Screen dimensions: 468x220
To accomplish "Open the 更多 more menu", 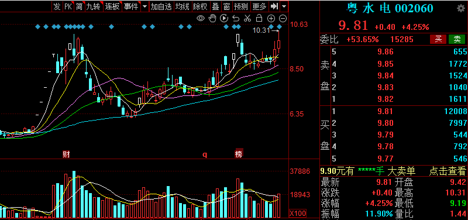I will pos(259,6).
